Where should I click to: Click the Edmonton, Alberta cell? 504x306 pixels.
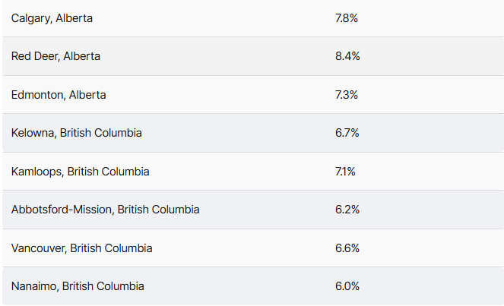click(59, 95)
